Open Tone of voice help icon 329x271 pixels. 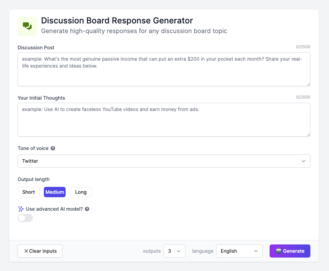click(53, 148)
